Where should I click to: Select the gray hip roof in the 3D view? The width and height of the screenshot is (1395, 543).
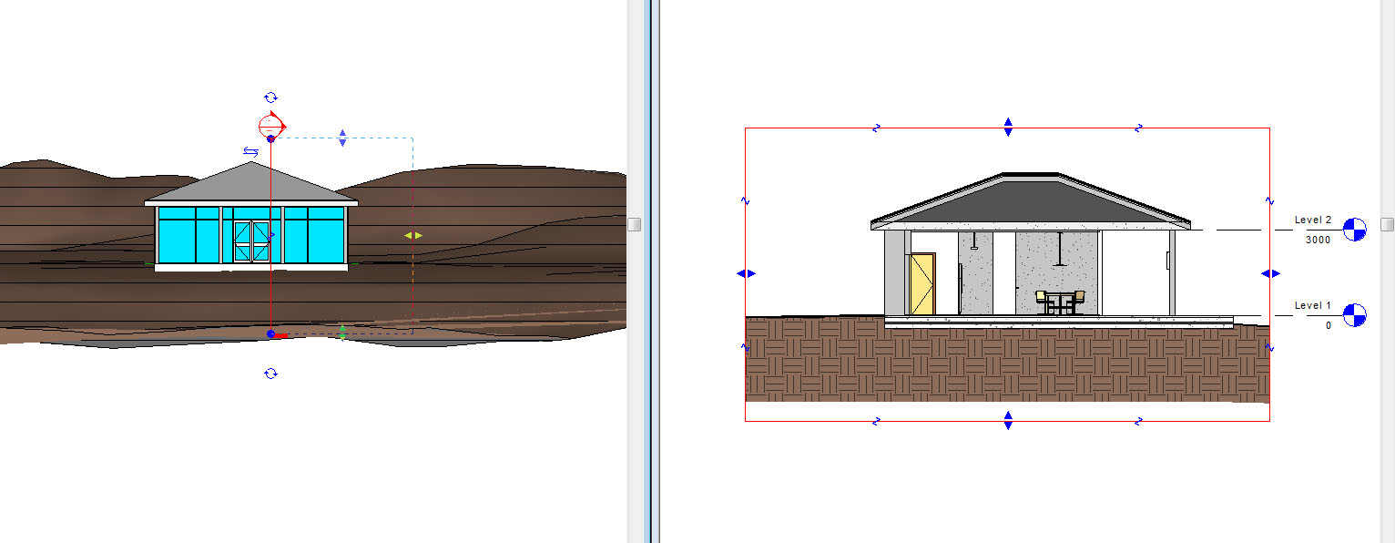251,183
